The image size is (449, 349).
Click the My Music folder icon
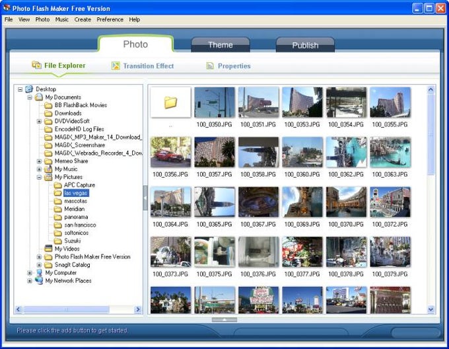(48, 169)
